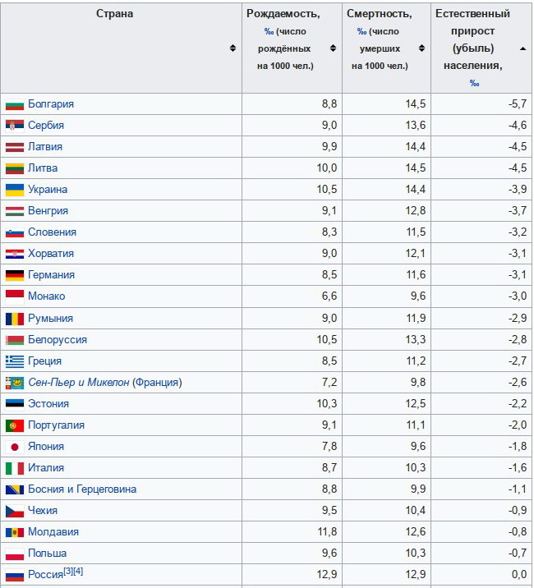Click the Ukraine flag icon

[15, 190]
